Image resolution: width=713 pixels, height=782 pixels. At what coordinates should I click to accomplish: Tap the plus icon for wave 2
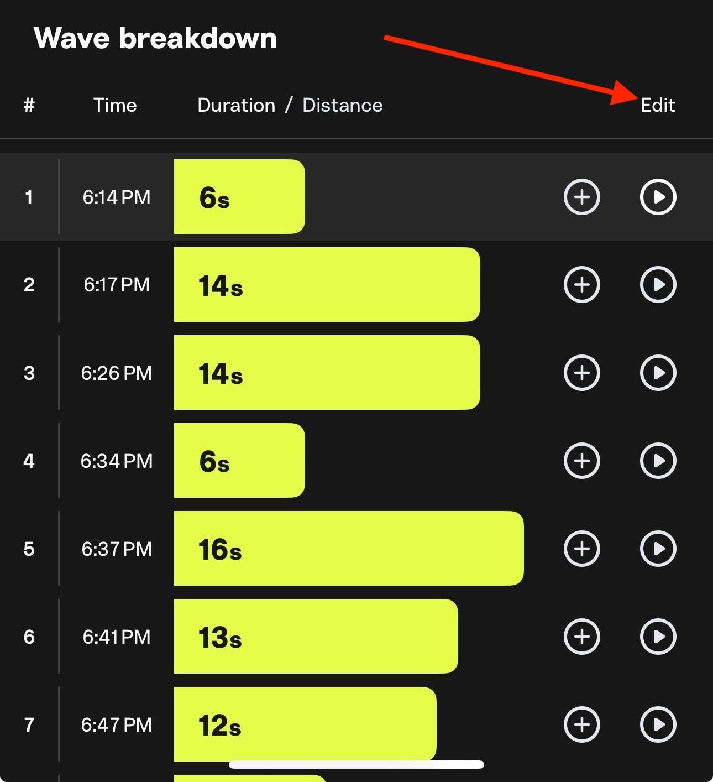point(581,285)
